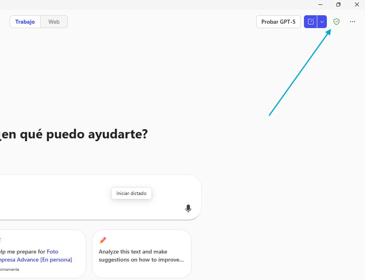365x280 pixels.
Task: Open the Foto Empresa Advance link
Action: (x=52, y=256)
